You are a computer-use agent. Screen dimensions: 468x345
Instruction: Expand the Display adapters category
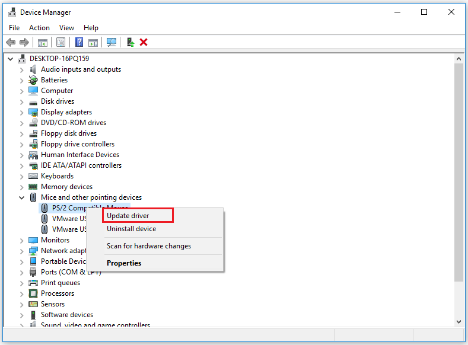click(21, 113)
